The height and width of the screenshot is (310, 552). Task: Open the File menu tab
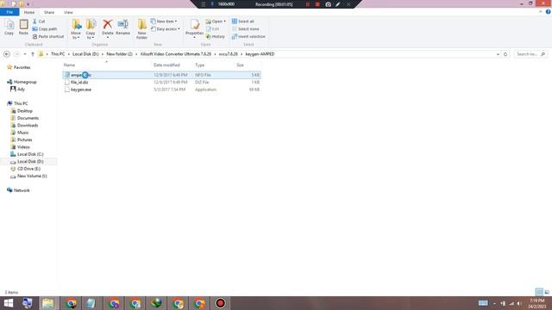pyautogui.click(x=9, y=12)
